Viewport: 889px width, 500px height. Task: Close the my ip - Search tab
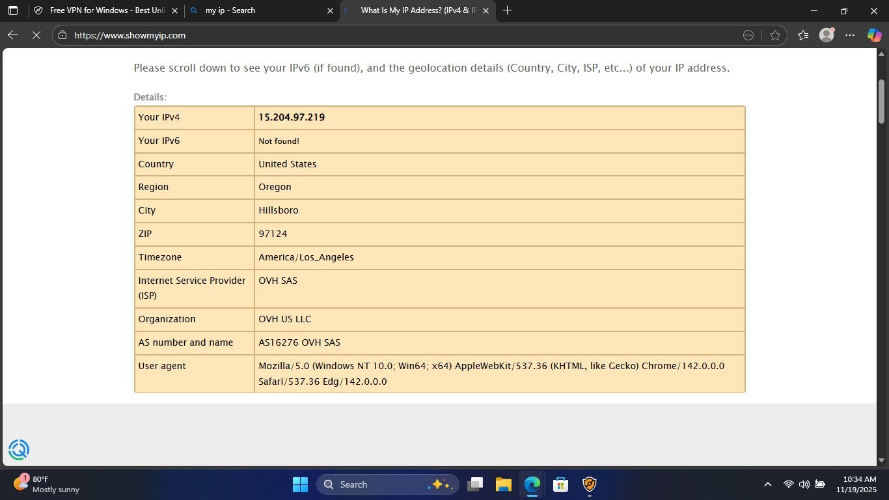(x=330, y=10)
